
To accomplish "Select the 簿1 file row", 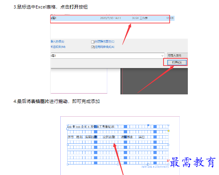I will 113,18.
